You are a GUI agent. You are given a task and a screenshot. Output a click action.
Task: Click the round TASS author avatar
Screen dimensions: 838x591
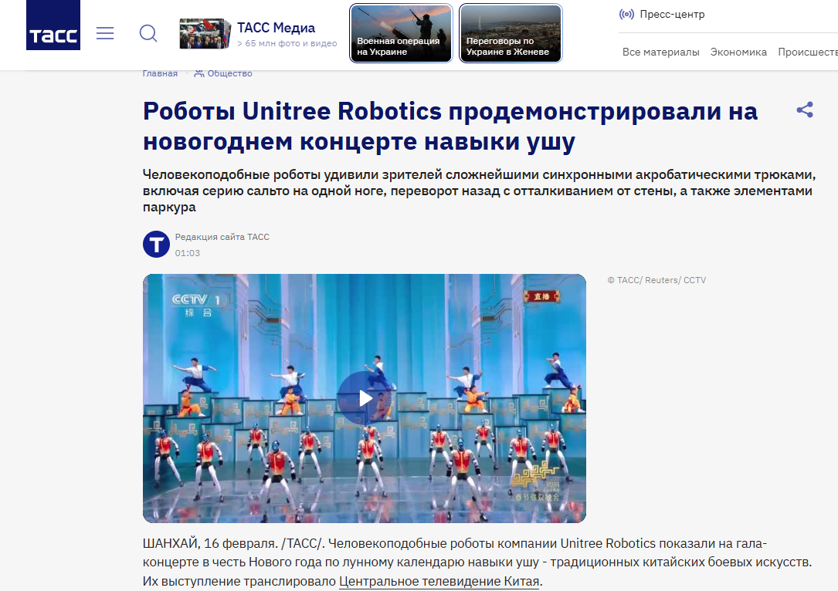pyautogui.click(x=156, y=245)
